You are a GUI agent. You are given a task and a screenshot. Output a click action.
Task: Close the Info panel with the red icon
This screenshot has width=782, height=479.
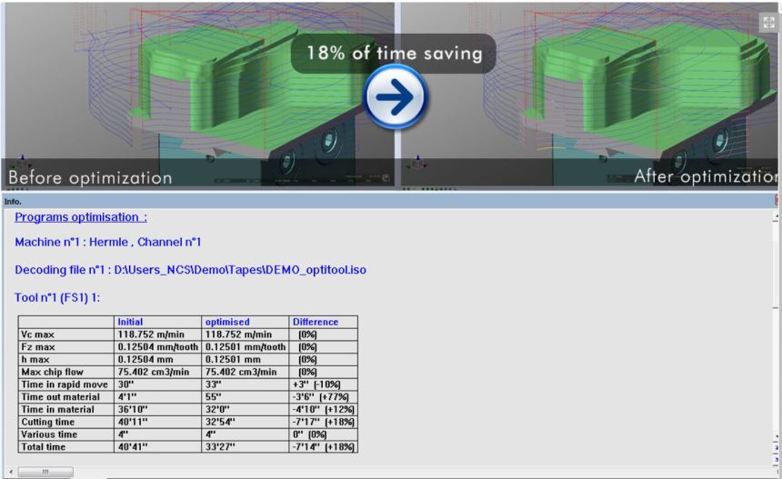pyautogui.click(x=777, y=201)
